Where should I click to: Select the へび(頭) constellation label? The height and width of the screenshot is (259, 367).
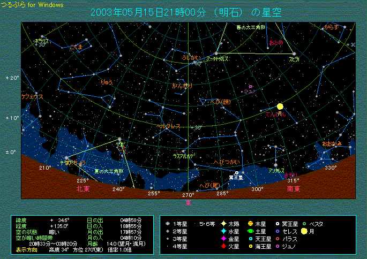click(x=221, y=102)
